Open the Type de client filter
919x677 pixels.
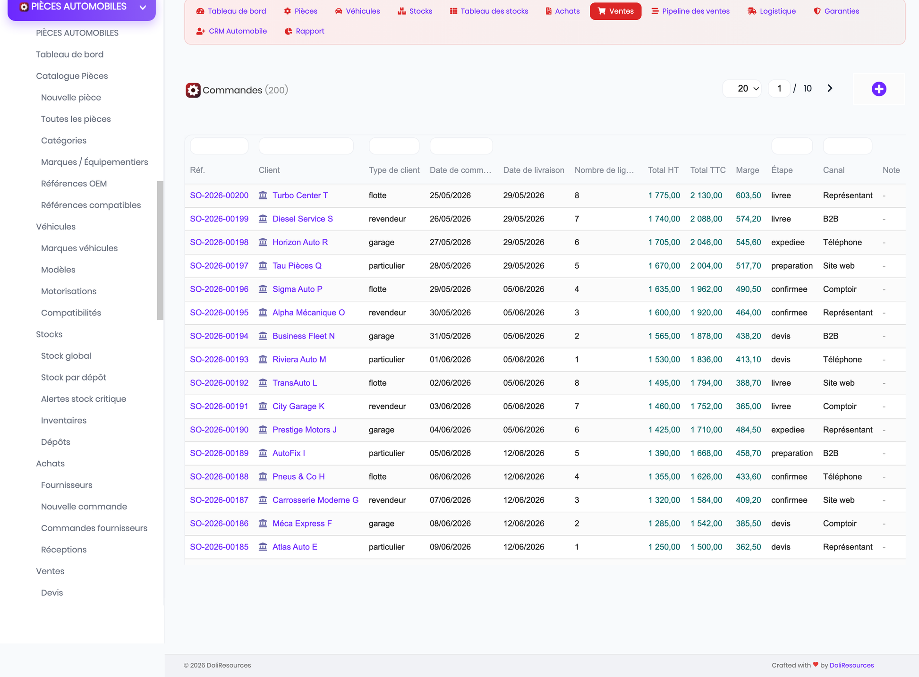point(394,146)
